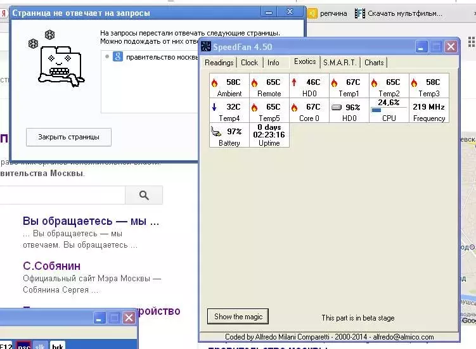
Task: Close the Страница не отвечает dialog
Action: click(290, 12)
